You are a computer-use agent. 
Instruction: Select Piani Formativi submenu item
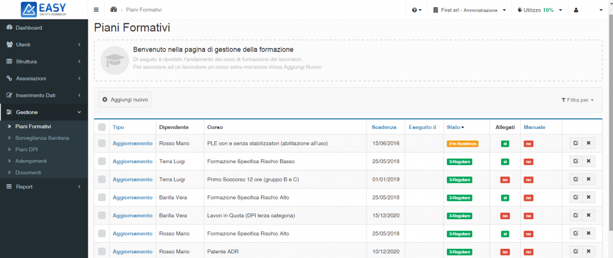(x=33, y=126)
